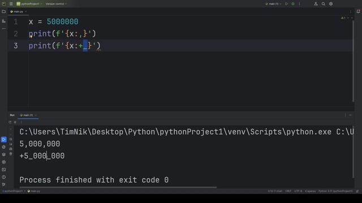Click the UTF-8 encoding status entry

(x=298, y=191)
